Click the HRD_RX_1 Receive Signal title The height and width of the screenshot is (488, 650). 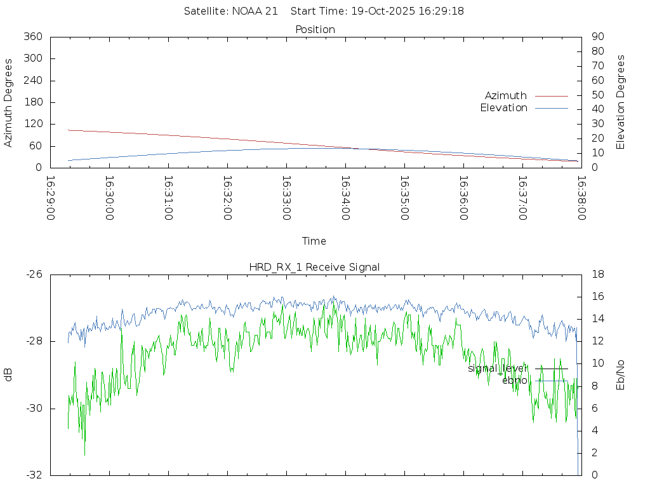pyautogui.click(x=315, y=267)
